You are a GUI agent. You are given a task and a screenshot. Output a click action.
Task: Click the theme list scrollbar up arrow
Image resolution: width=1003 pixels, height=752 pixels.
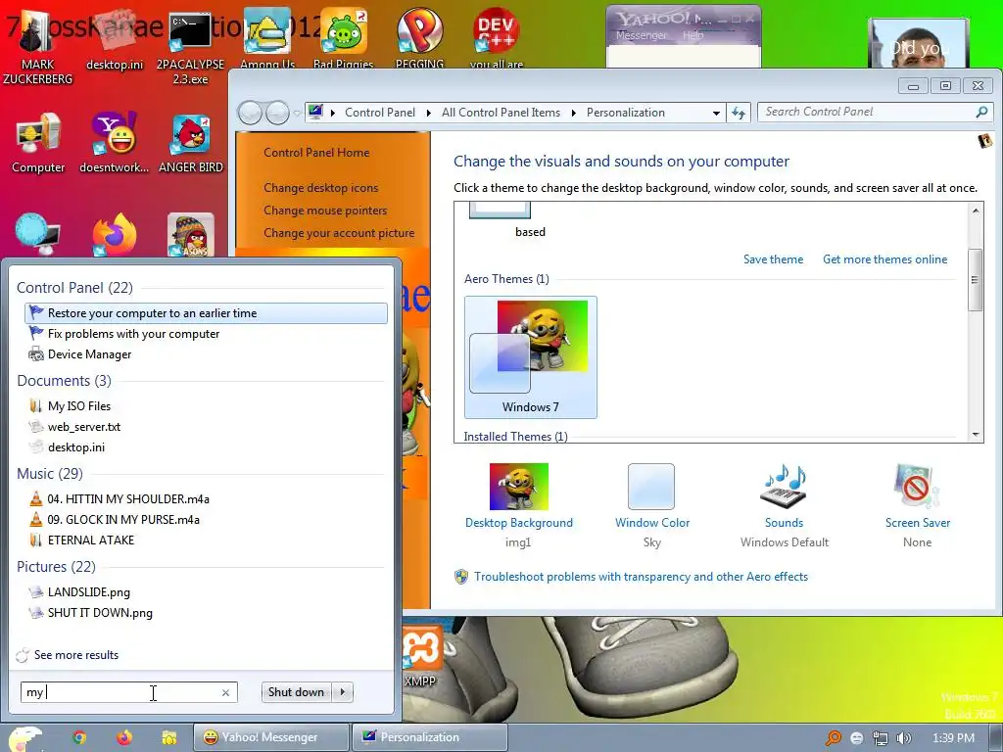tap(976, 211)
